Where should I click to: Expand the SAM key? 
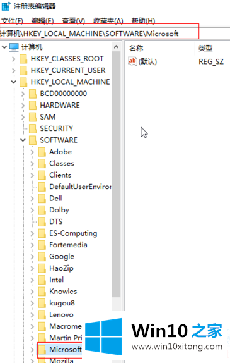click(23, 117)
